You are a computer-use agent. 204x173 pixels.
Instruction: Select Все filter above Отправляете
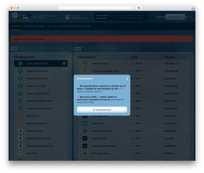click(x=14, y=49)
